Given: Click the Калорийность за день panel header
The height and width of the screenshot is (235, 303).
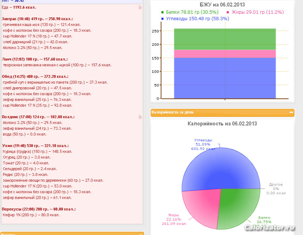Looking at the screenshot, I should pos(217,112).
